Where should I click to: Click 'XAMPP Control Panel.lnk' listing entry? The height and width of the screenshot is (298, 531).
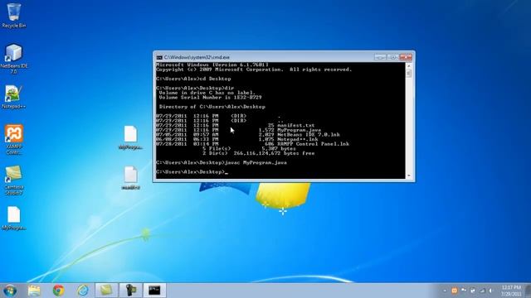[x=313, y=144]
